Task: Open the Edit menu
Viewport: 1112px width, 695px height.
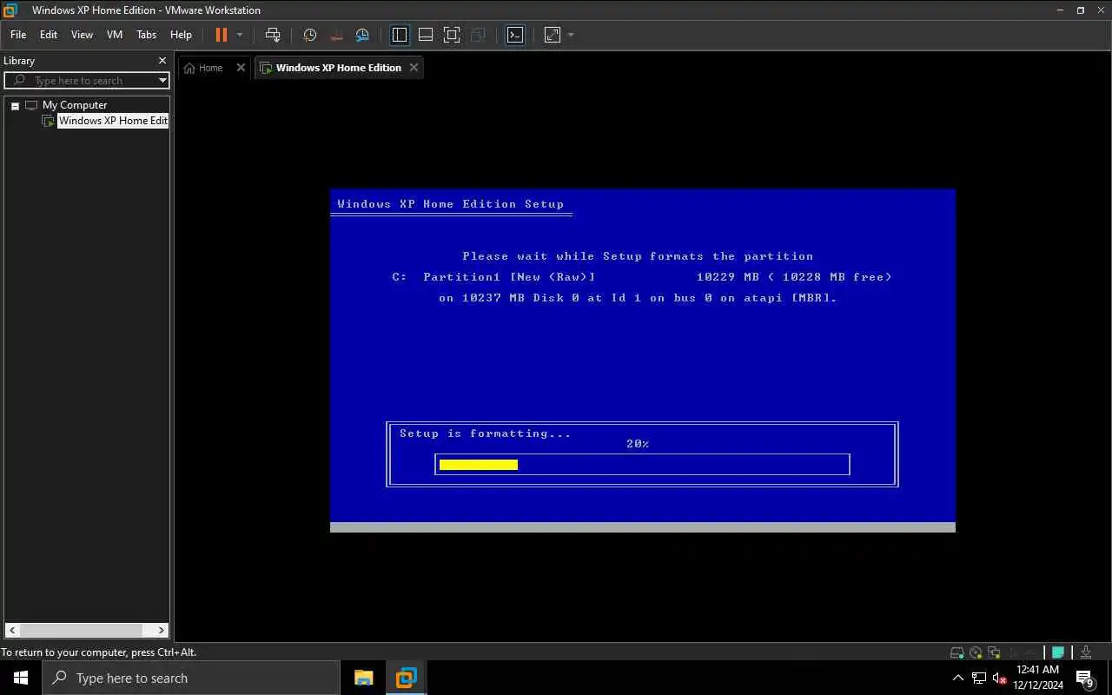Action: coord(49,35)
